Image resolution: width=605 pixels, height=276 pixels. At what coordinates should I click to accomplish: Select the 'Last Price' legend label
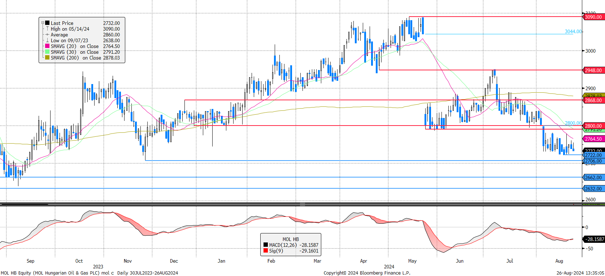click(x=62, y=23)
